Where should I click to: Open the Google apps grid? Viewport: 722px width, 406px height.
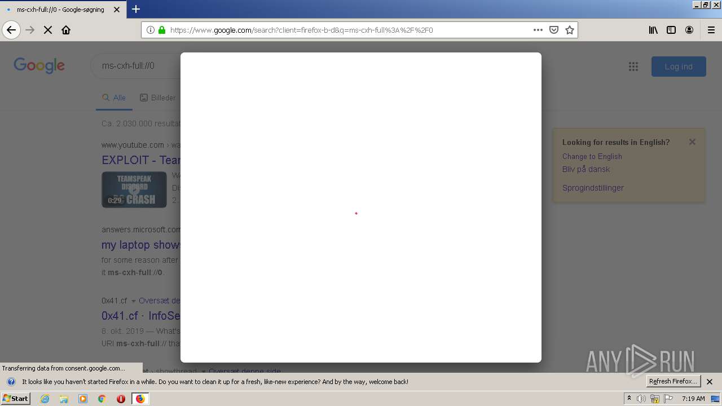point(633,67)
